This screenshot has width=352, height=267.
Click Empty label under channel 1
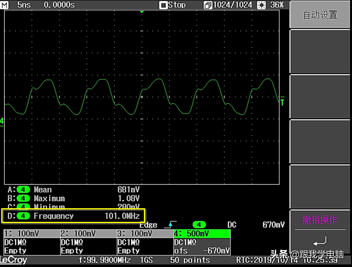pyautogui.click(x=15, y=251)
